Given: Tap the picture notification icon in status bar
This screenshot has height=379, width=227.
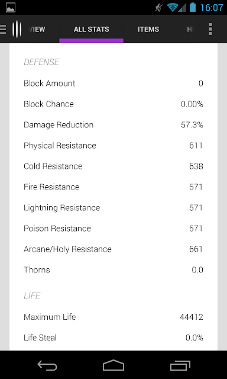Looking at the screenshot, I should (11, 8).
